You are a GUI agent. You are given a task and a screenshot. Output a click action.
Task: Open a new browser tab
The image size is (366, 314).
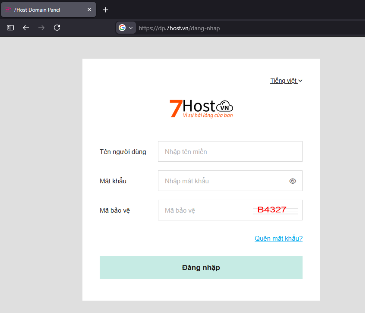(x=105, y=9)
